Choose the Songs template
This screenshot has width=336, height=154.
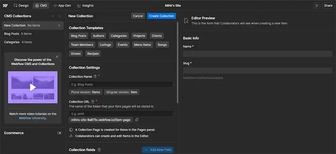click(x=162, y=45)
